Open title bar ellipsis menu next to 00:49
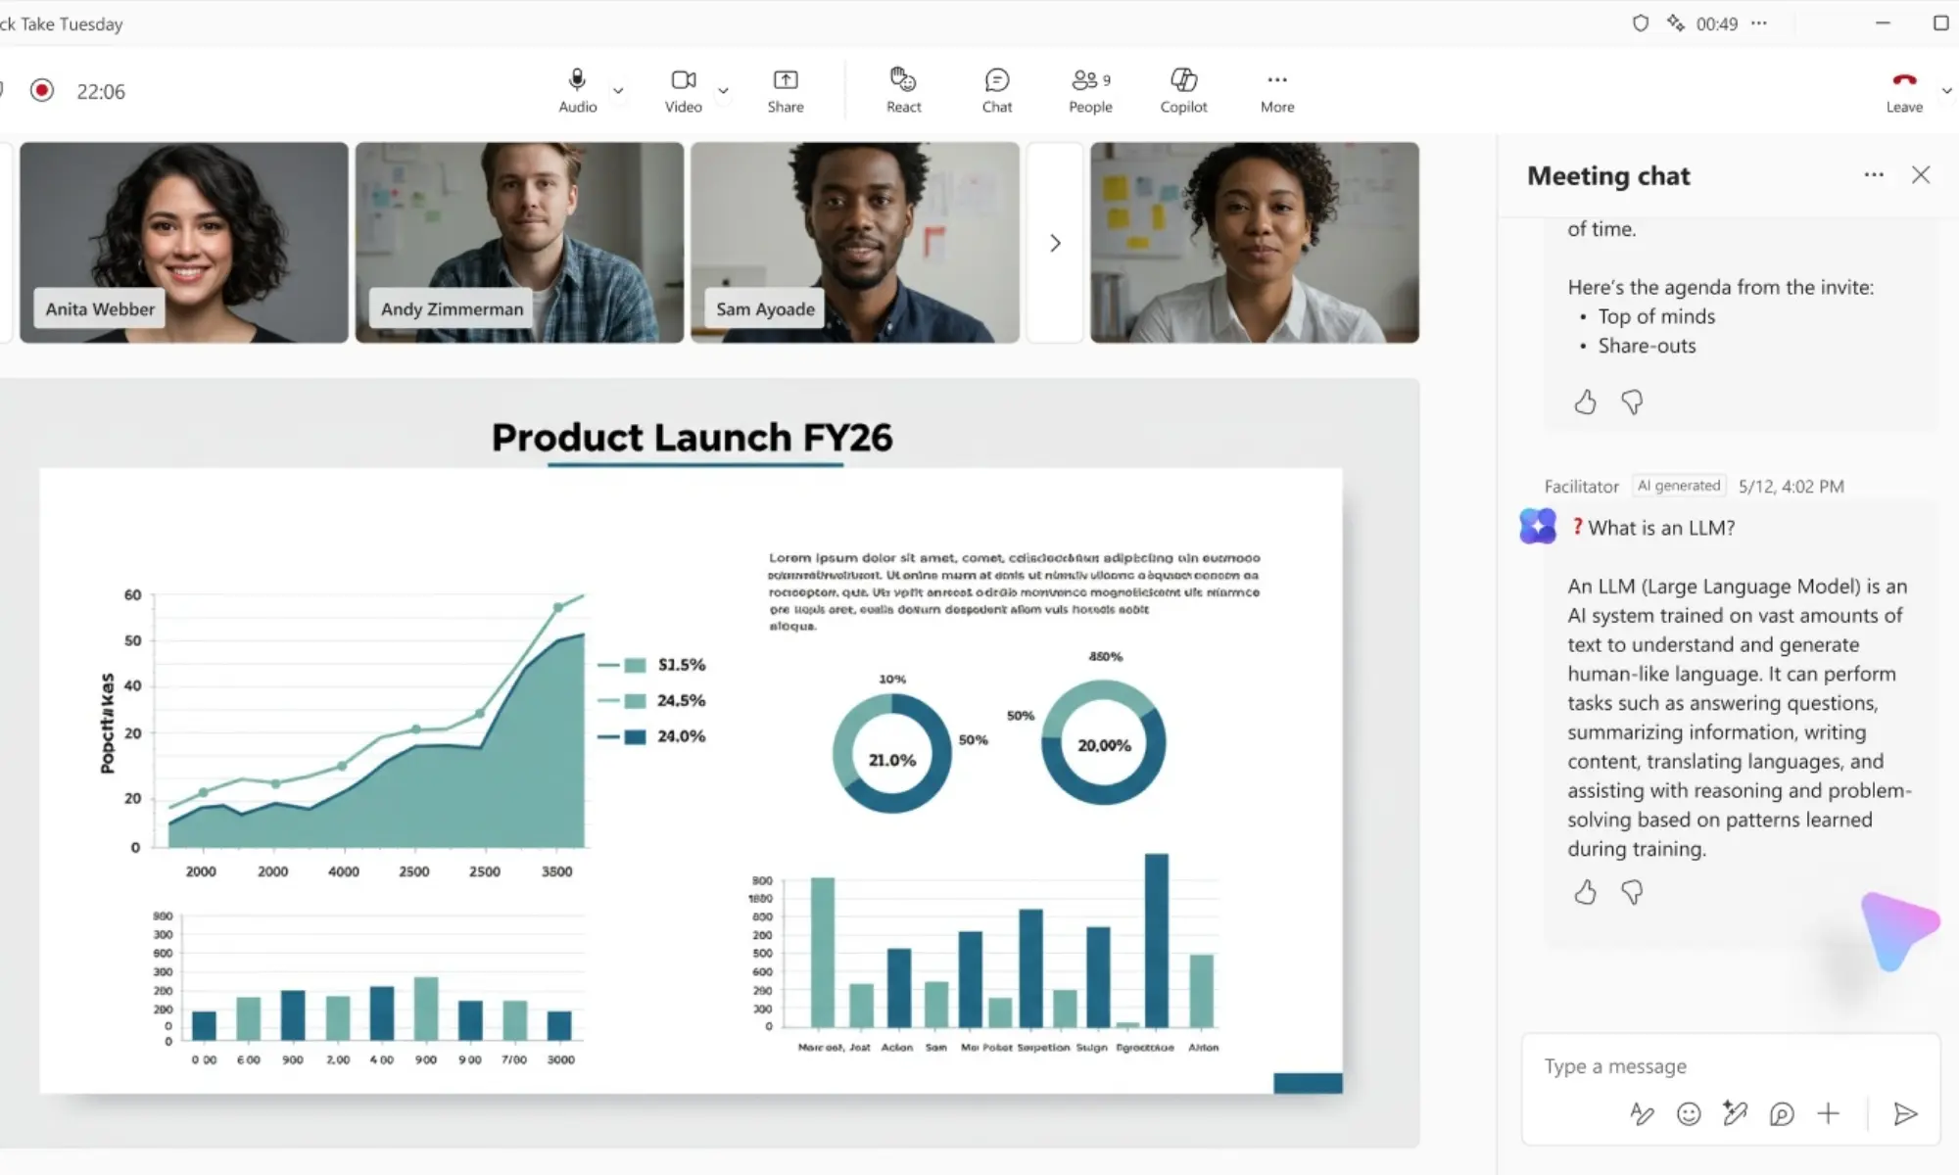 [1759, 23]
